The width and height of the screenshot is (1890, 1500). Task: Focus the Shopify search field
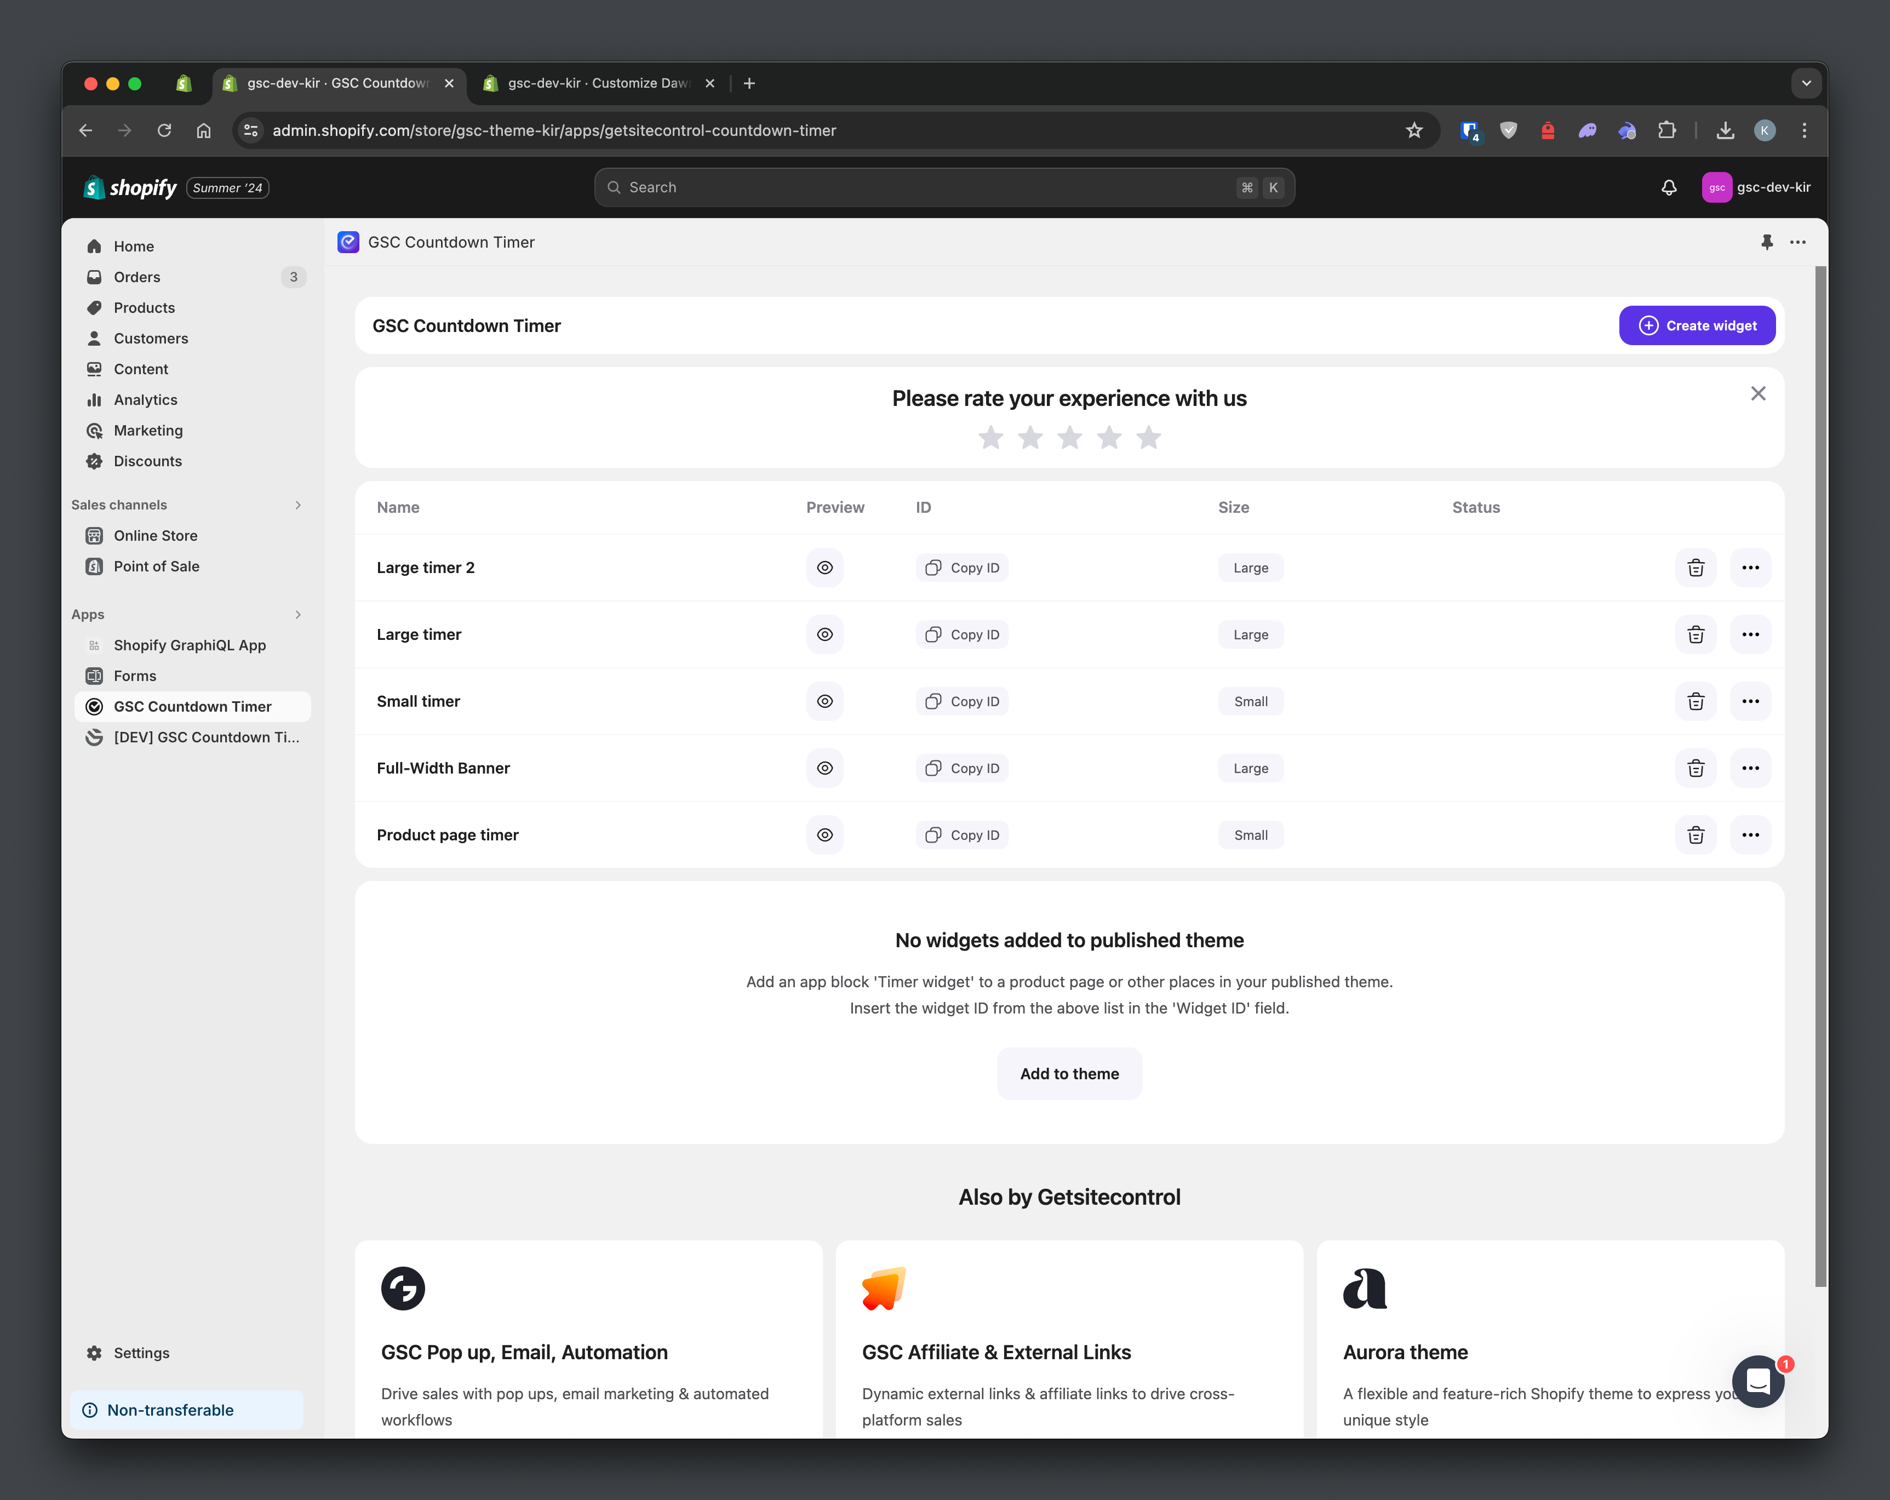click(x=943, y=187)
